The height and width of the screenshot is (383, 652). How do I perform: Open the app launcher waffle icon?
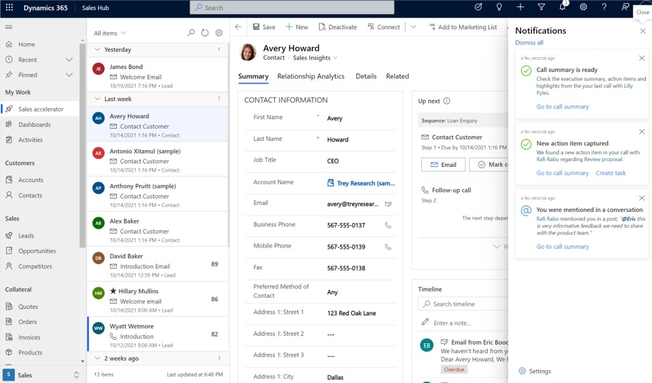click(x=9, y=8)
